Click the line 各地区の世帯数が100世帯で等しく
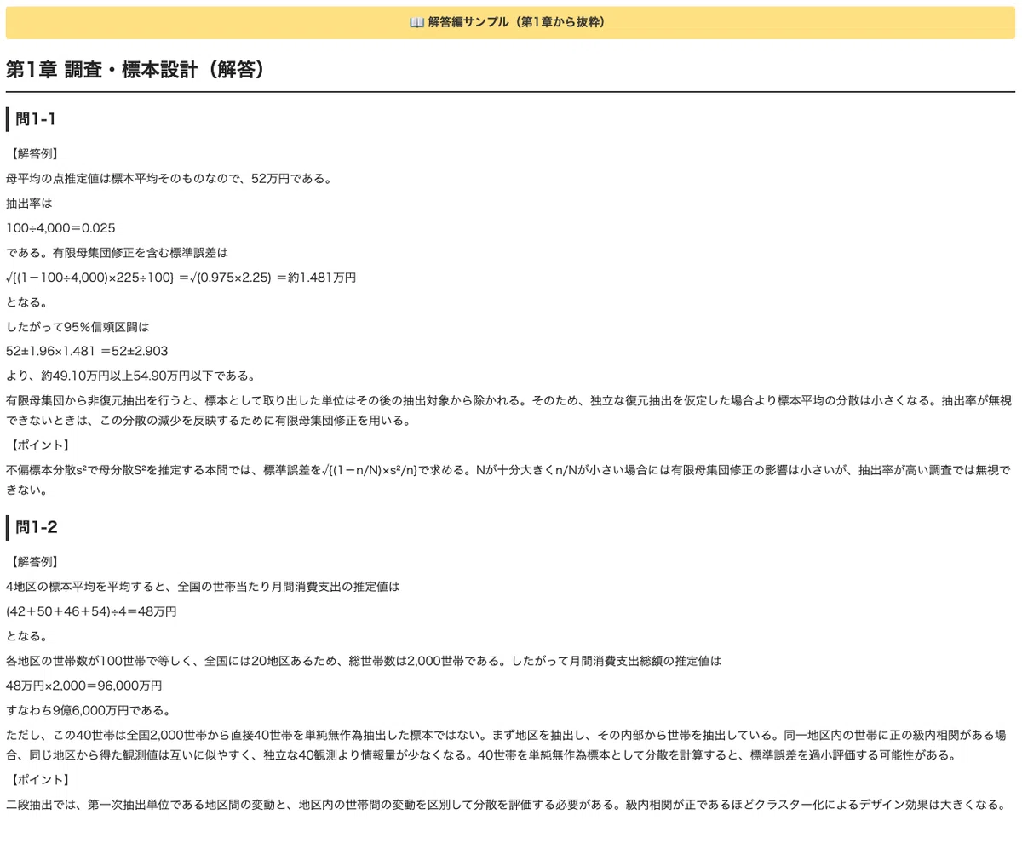 coord(364,660)
